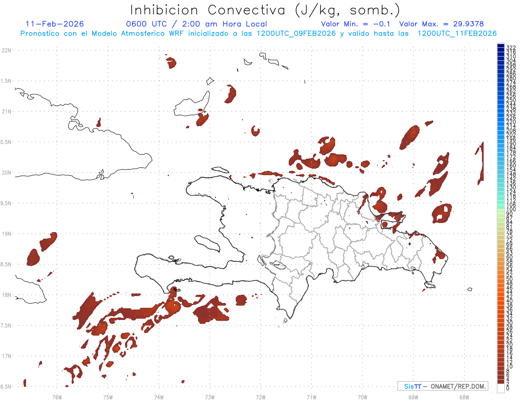Screen dimensions: 521x403
Task: Click the '18N' latitude label
Action: click(x=6, y=295)
